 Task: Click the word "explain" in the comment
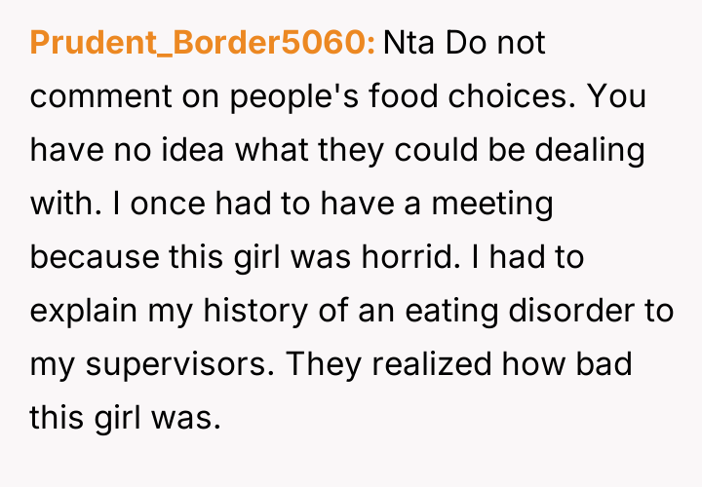(86, 313)
